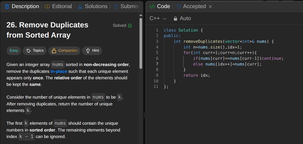Show the Hint
Viewport: 303px width, 144px height.
[92, 51]
